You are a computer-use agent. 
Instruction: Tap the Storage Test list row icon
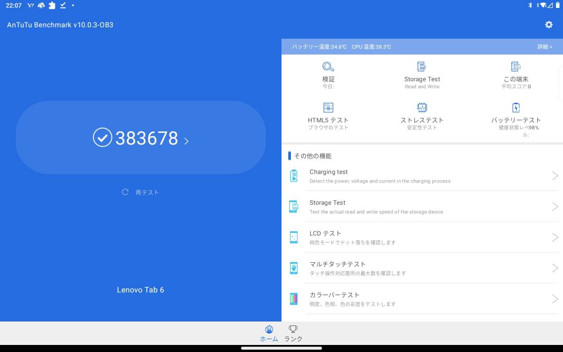click(294, 207)
